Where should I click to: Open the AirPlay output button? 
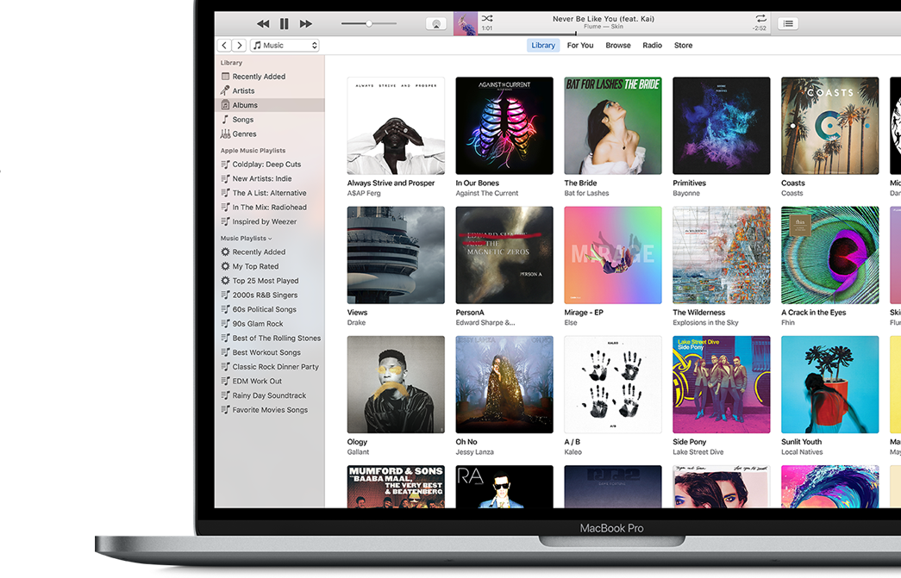point(436,23)
